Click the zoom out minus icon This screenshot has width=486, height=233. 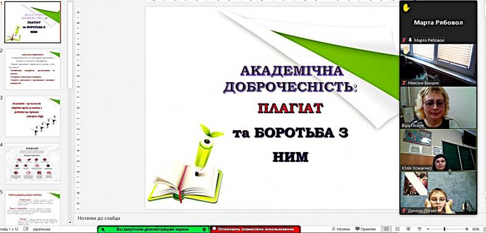(x=428, y=229)
